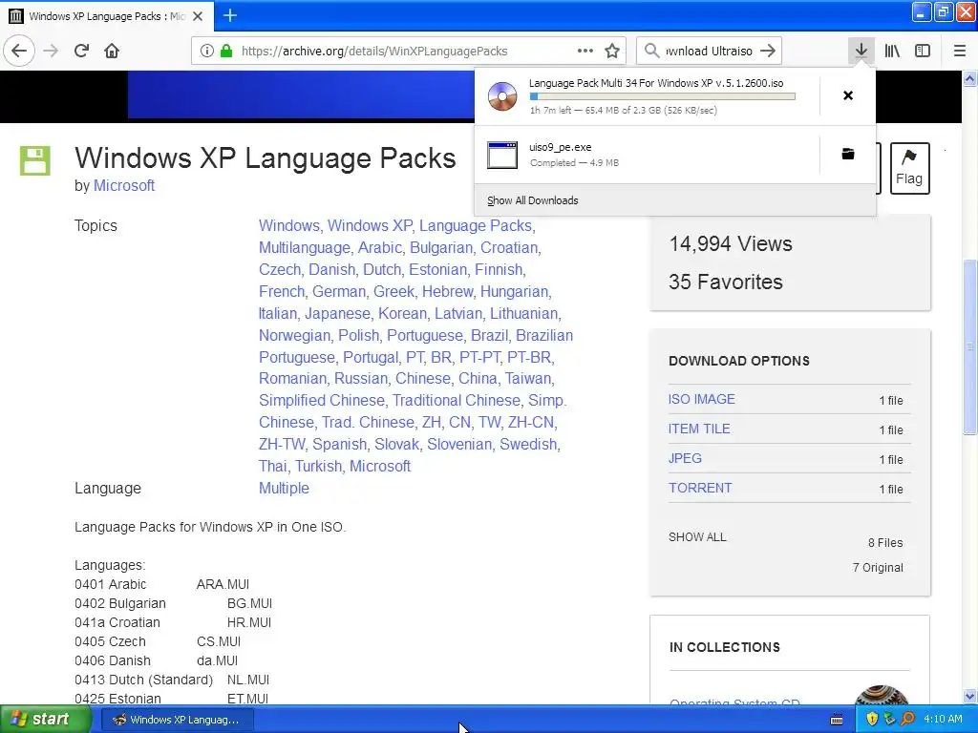This screenshot has width=978, height=733.
Task: Open the Turkish topic link
Action: [x=319, y=466]
